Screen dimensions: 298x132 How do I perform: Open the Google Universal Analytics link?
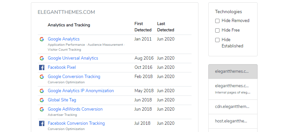point(73,58)
